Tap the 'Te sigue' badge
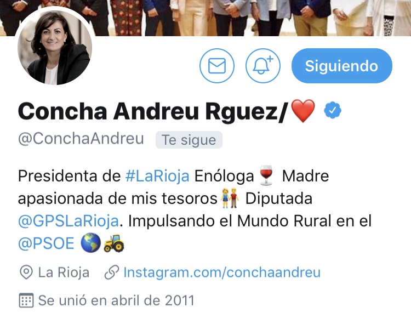 pyautogui.click(x=189, y=140)
